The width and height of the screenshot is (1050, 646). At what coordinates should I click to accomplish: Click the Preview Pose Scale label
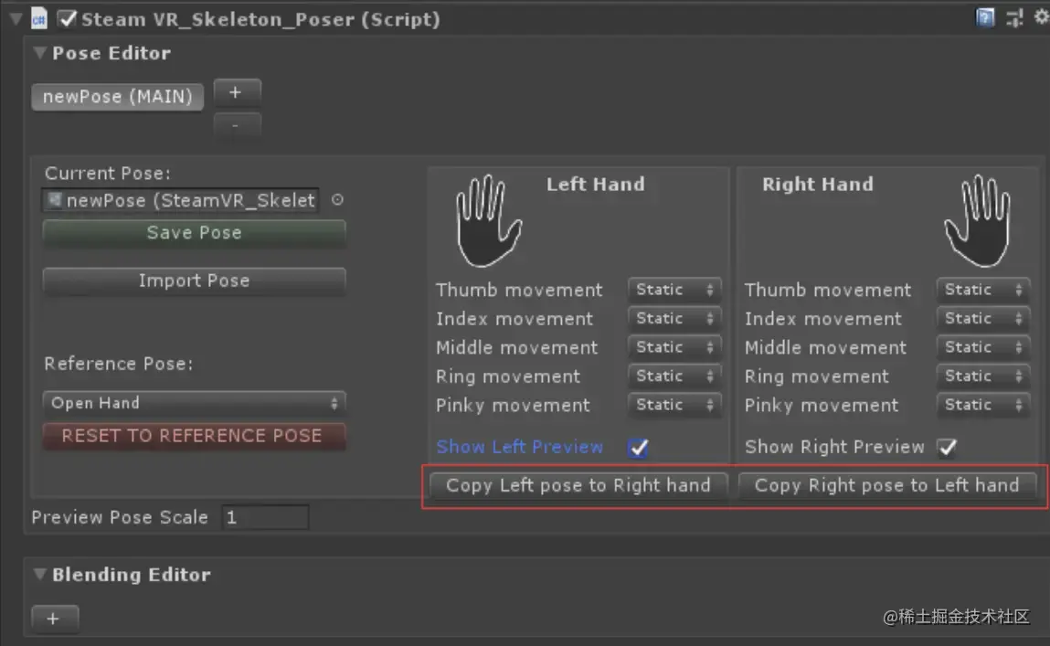point(120,517)
